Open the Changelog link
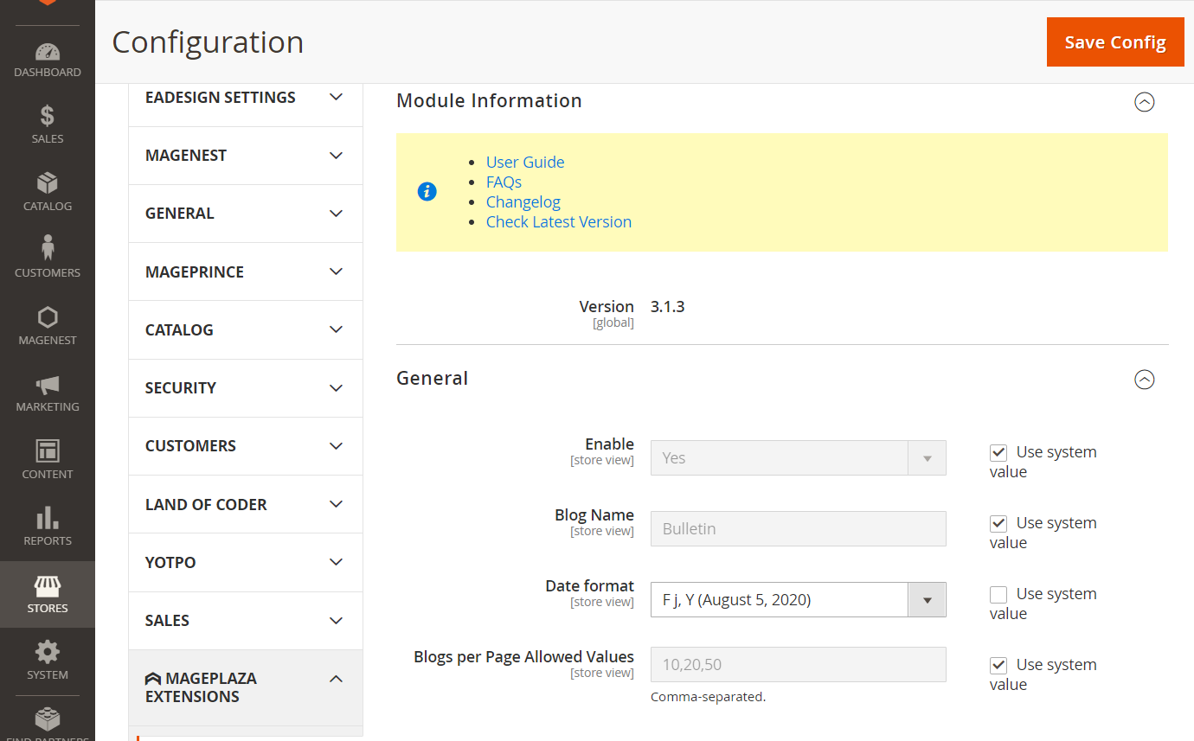 [x=523, y=201]
